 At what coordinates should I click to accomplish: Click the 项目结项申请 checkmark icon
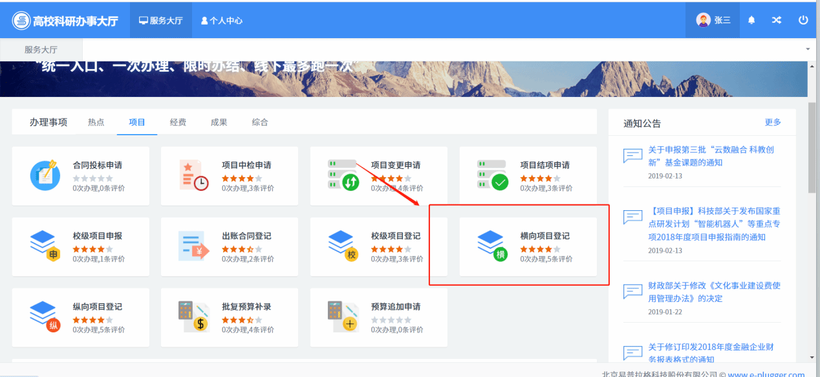[x=493, y=175]
